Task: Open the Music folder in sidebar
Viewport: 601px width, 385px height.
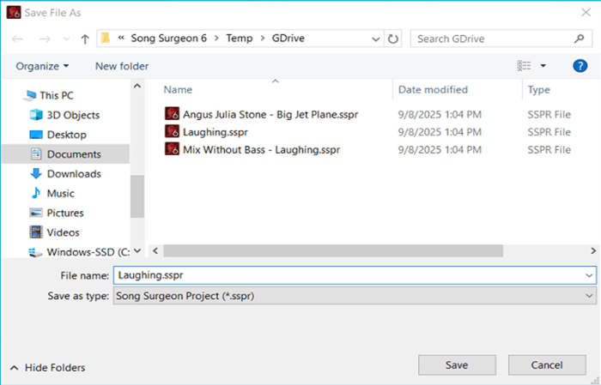Action: pos(60,193)
